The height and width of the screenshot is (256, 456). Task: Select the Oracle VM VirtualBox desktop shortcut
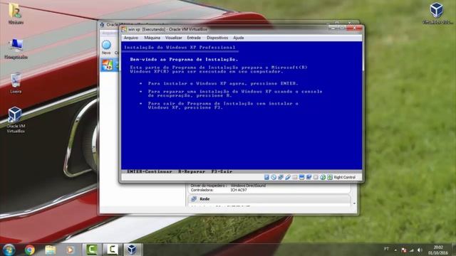click(16, 120)
